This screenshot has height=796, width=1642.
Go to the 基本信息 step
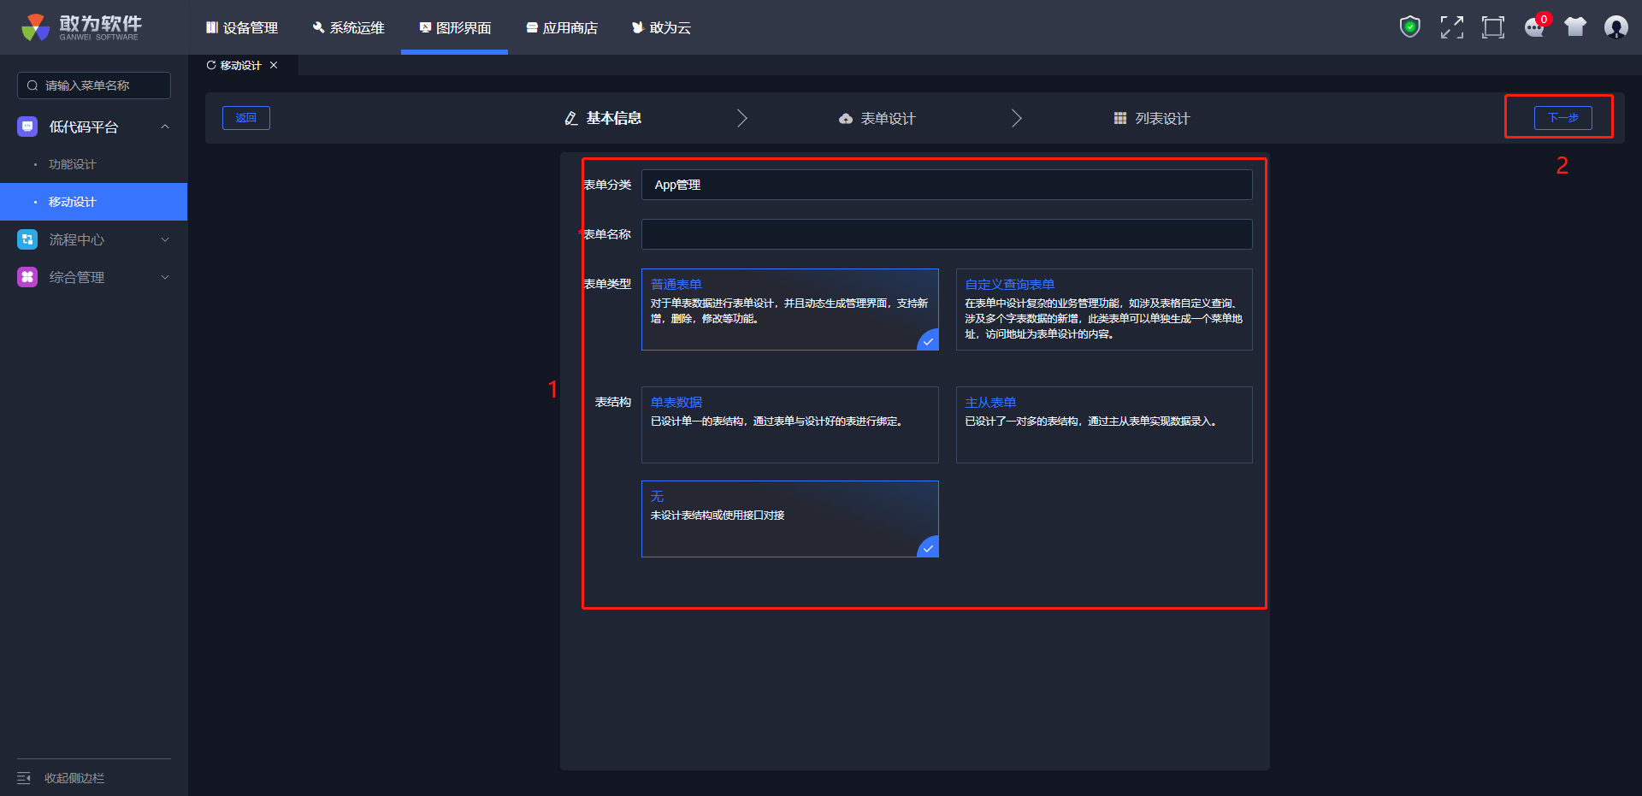point(604,118)
